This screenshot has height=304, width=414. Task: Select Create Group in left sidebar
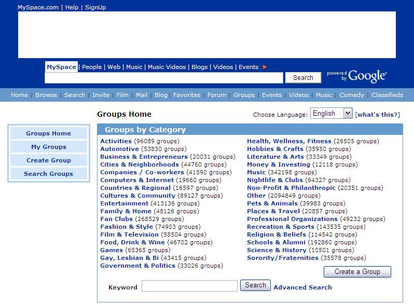pos(49,160)
